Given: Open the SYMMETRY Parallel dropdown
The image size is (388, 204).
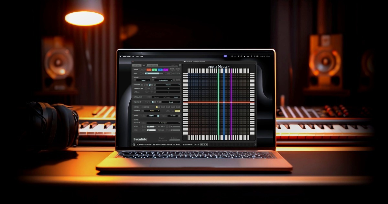Looking at the screenshot, I should coord(152,111).
